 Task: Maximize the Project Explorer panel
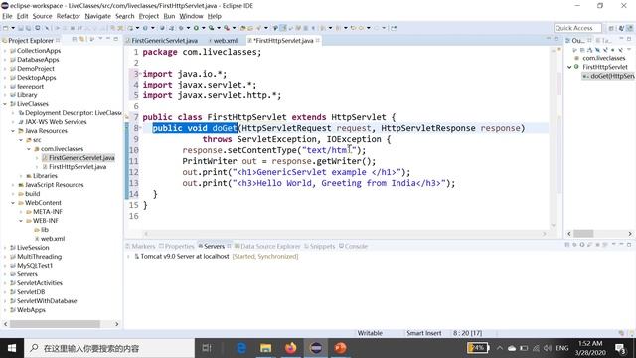(x=116, y=39)
